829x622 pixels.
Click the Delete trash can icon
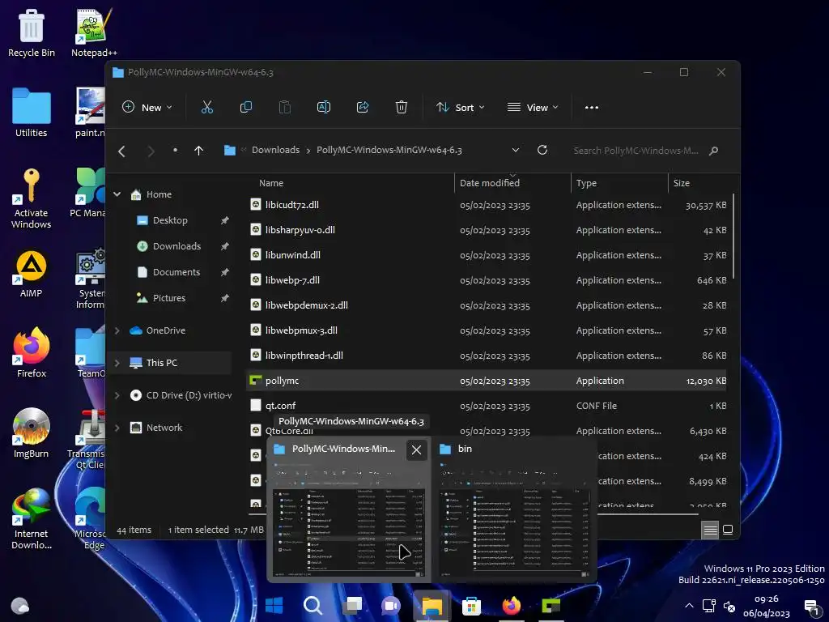coord(402,108)
